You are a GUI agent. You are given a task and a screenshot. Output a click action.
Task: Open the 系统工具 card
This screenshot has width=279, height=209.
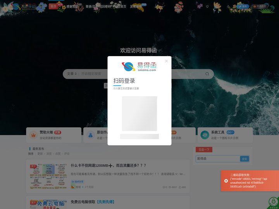click(x=225, y=135)
